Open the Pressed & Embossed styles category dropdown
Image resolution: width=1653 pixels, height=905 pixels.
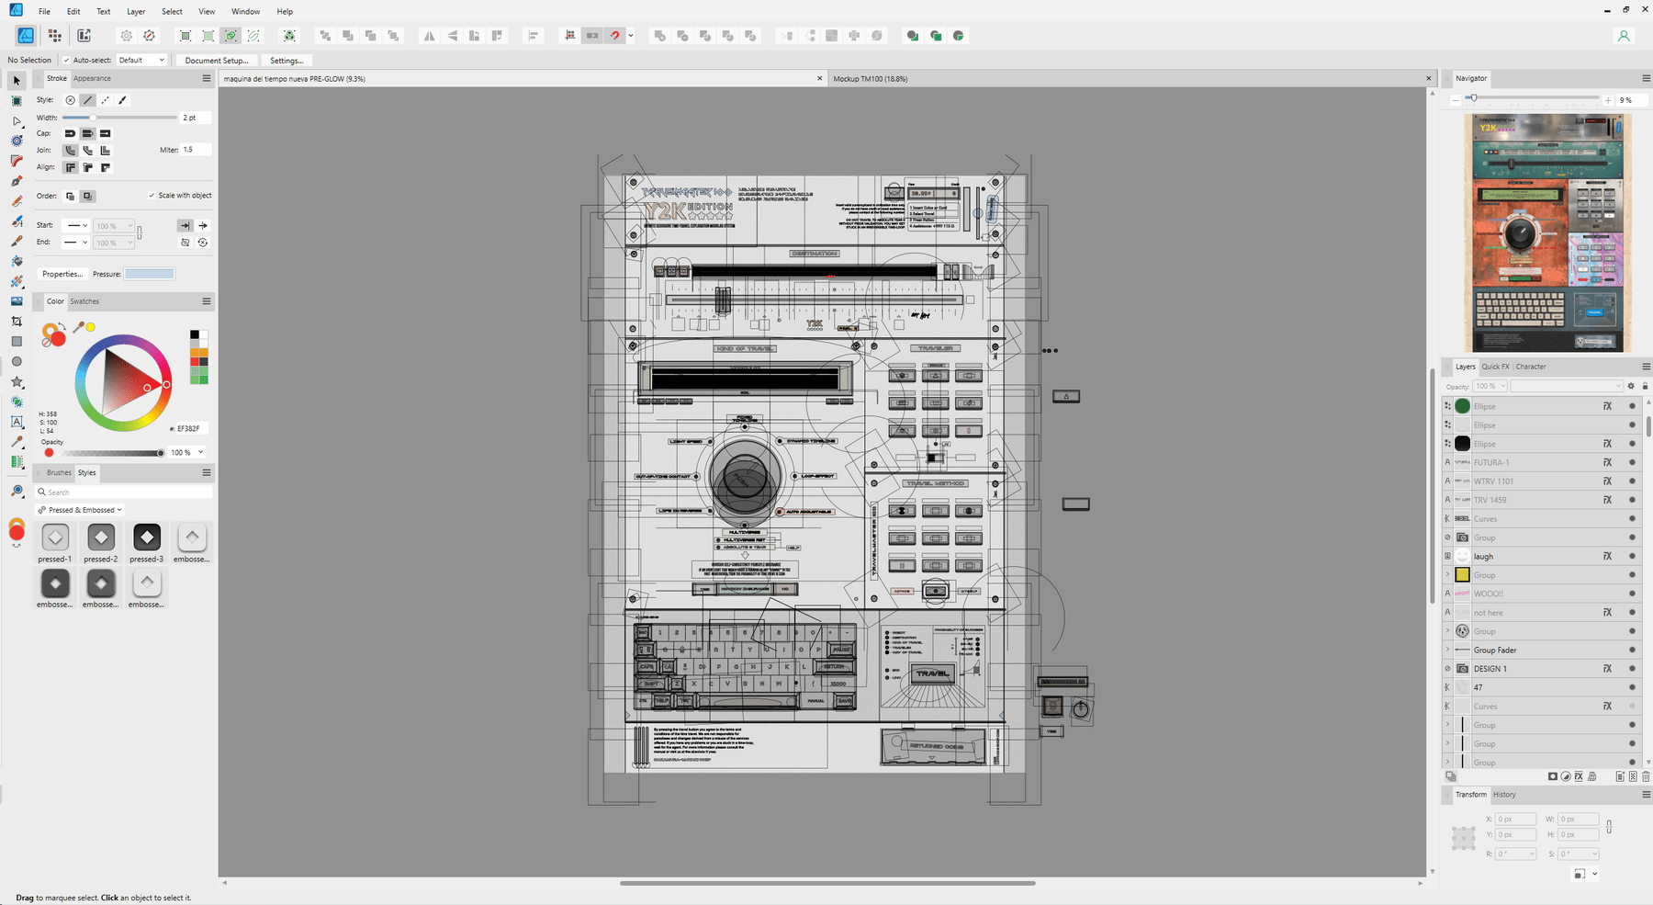pyautogui.click(x=80, y=510)
